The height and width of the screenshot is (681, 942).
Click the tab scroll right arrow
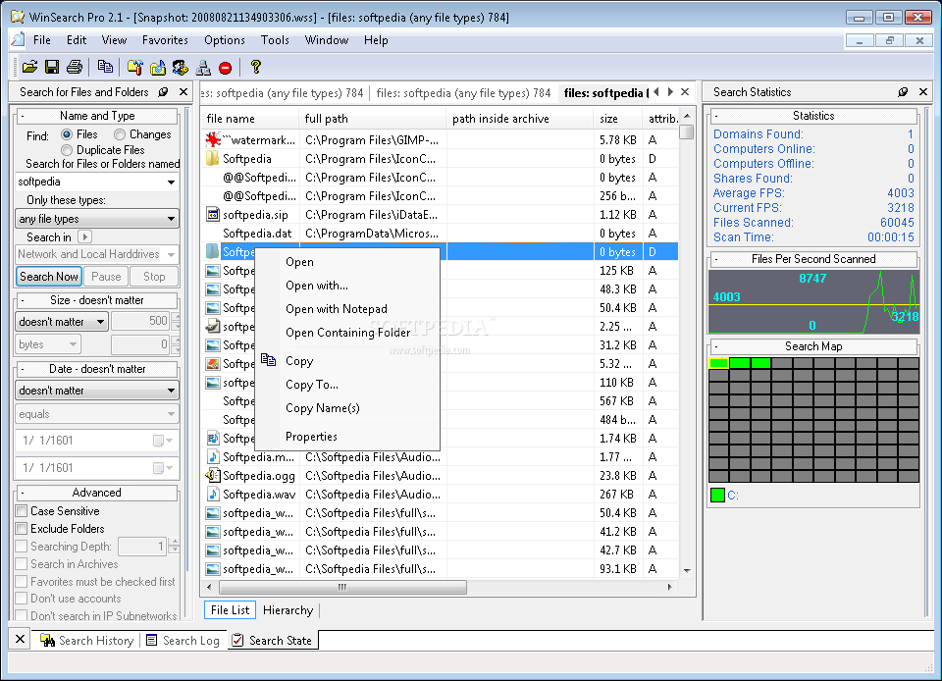(670, 92)
